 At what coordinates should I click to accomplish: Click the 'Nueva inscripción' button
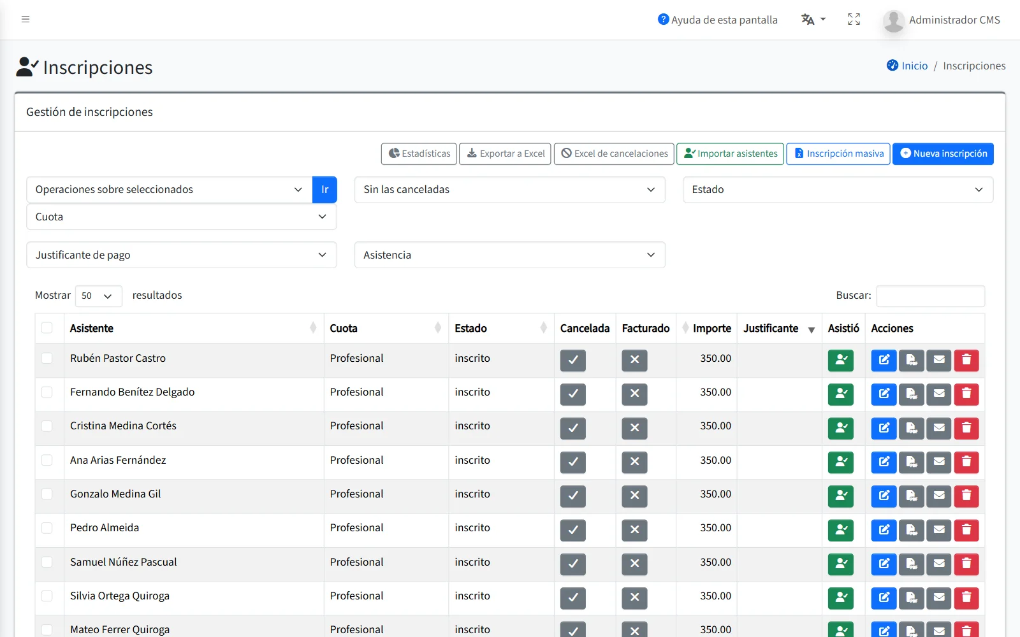pyautogui.click(x=943, y=154)
